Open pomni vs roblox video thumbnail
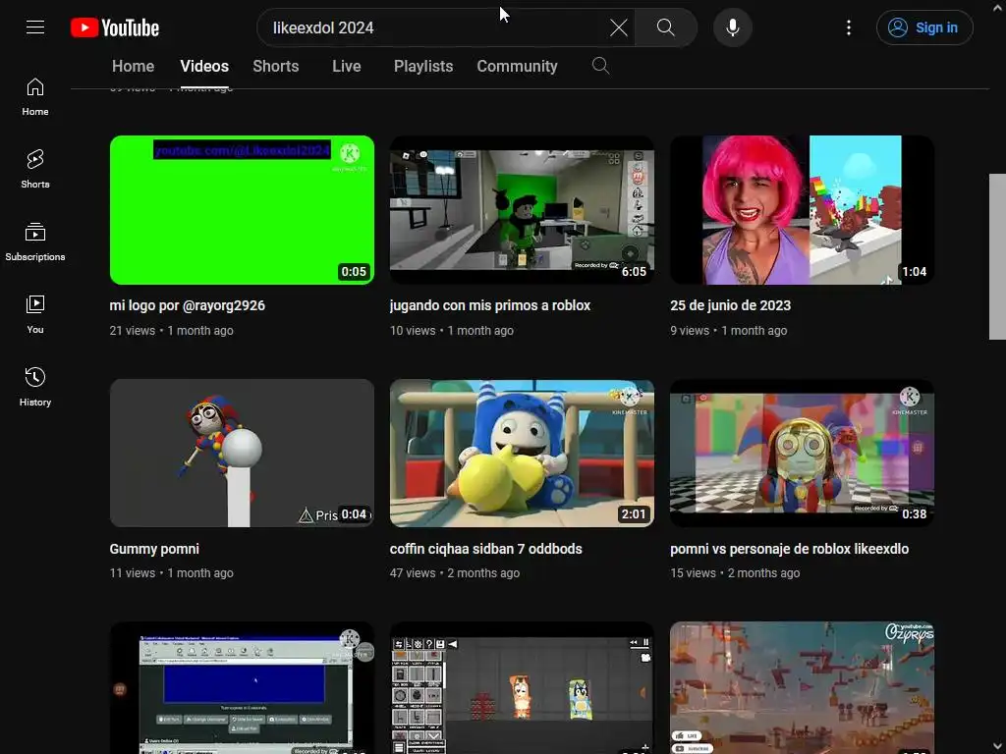1006x754 pixels. (802, 453)
